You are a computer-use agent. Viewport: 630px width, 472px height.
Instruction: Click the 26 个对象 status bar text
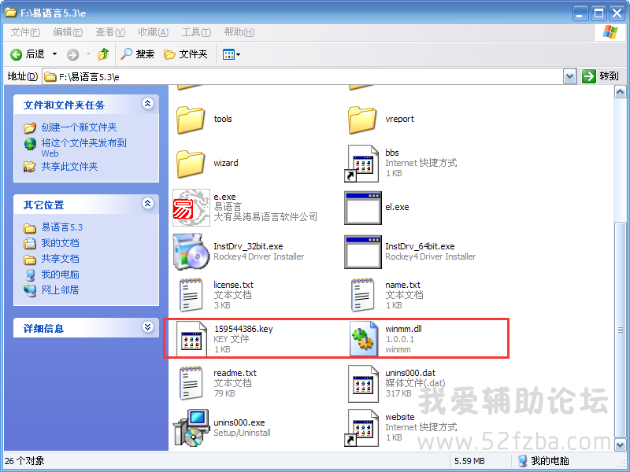tap(24, 461)
